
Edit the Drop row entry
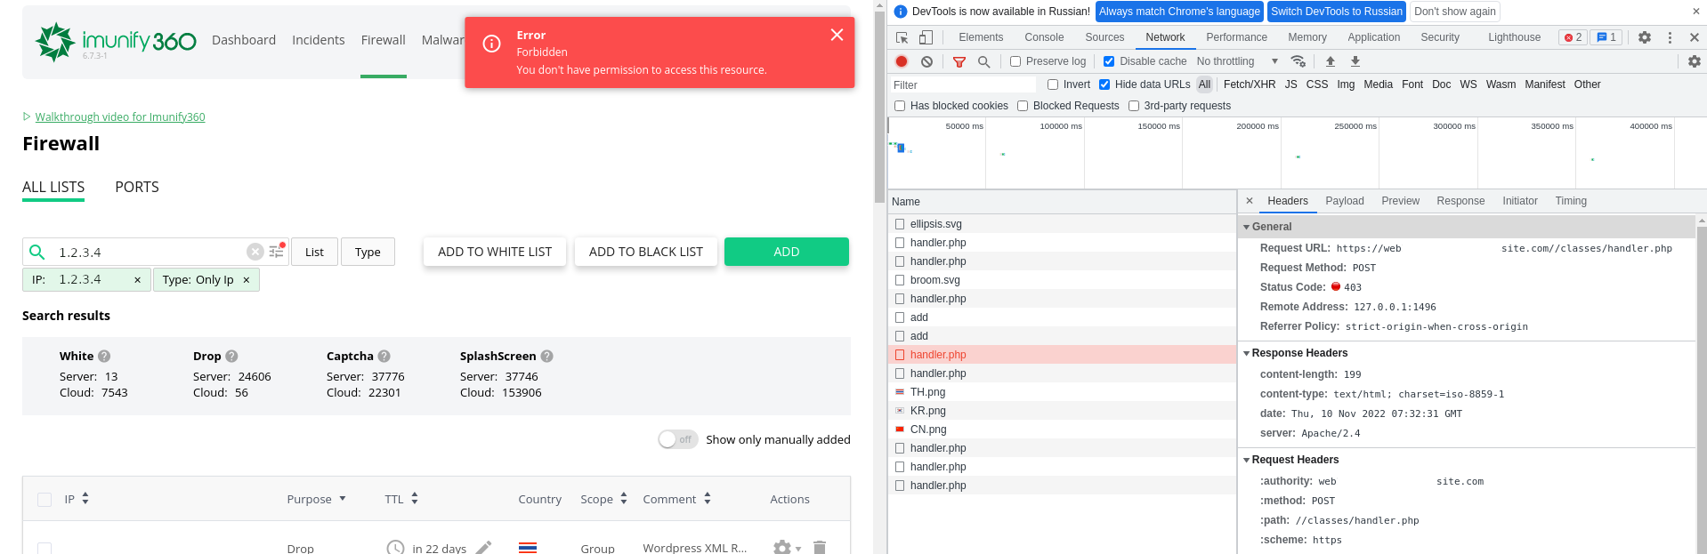point(483,548)
